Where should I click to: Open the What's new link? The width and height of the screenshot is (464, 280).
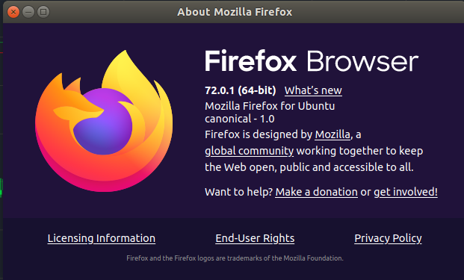coord(313,90)
